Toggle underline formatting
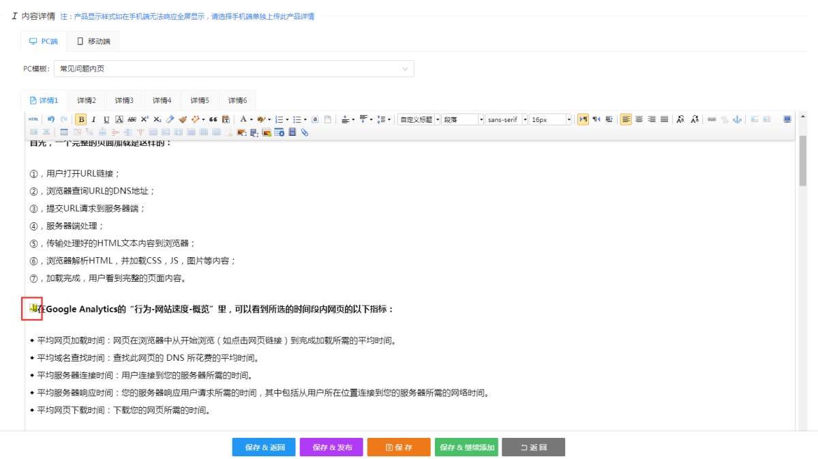This screenshot has width=818, height=459. pos(106,119)
